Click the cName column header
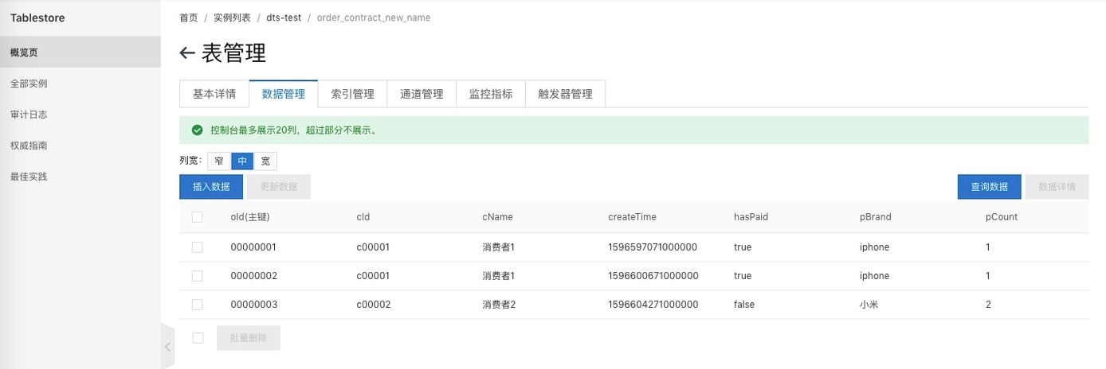The height and width of the screenshot is (369, 1106). pos(498,216)
